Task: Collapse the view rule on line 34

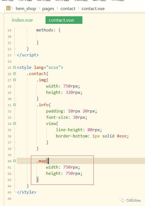Action: point(14,124)
